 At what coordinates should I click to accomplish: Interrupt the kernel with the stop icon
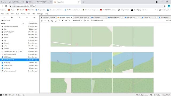(x=63, y=21)
